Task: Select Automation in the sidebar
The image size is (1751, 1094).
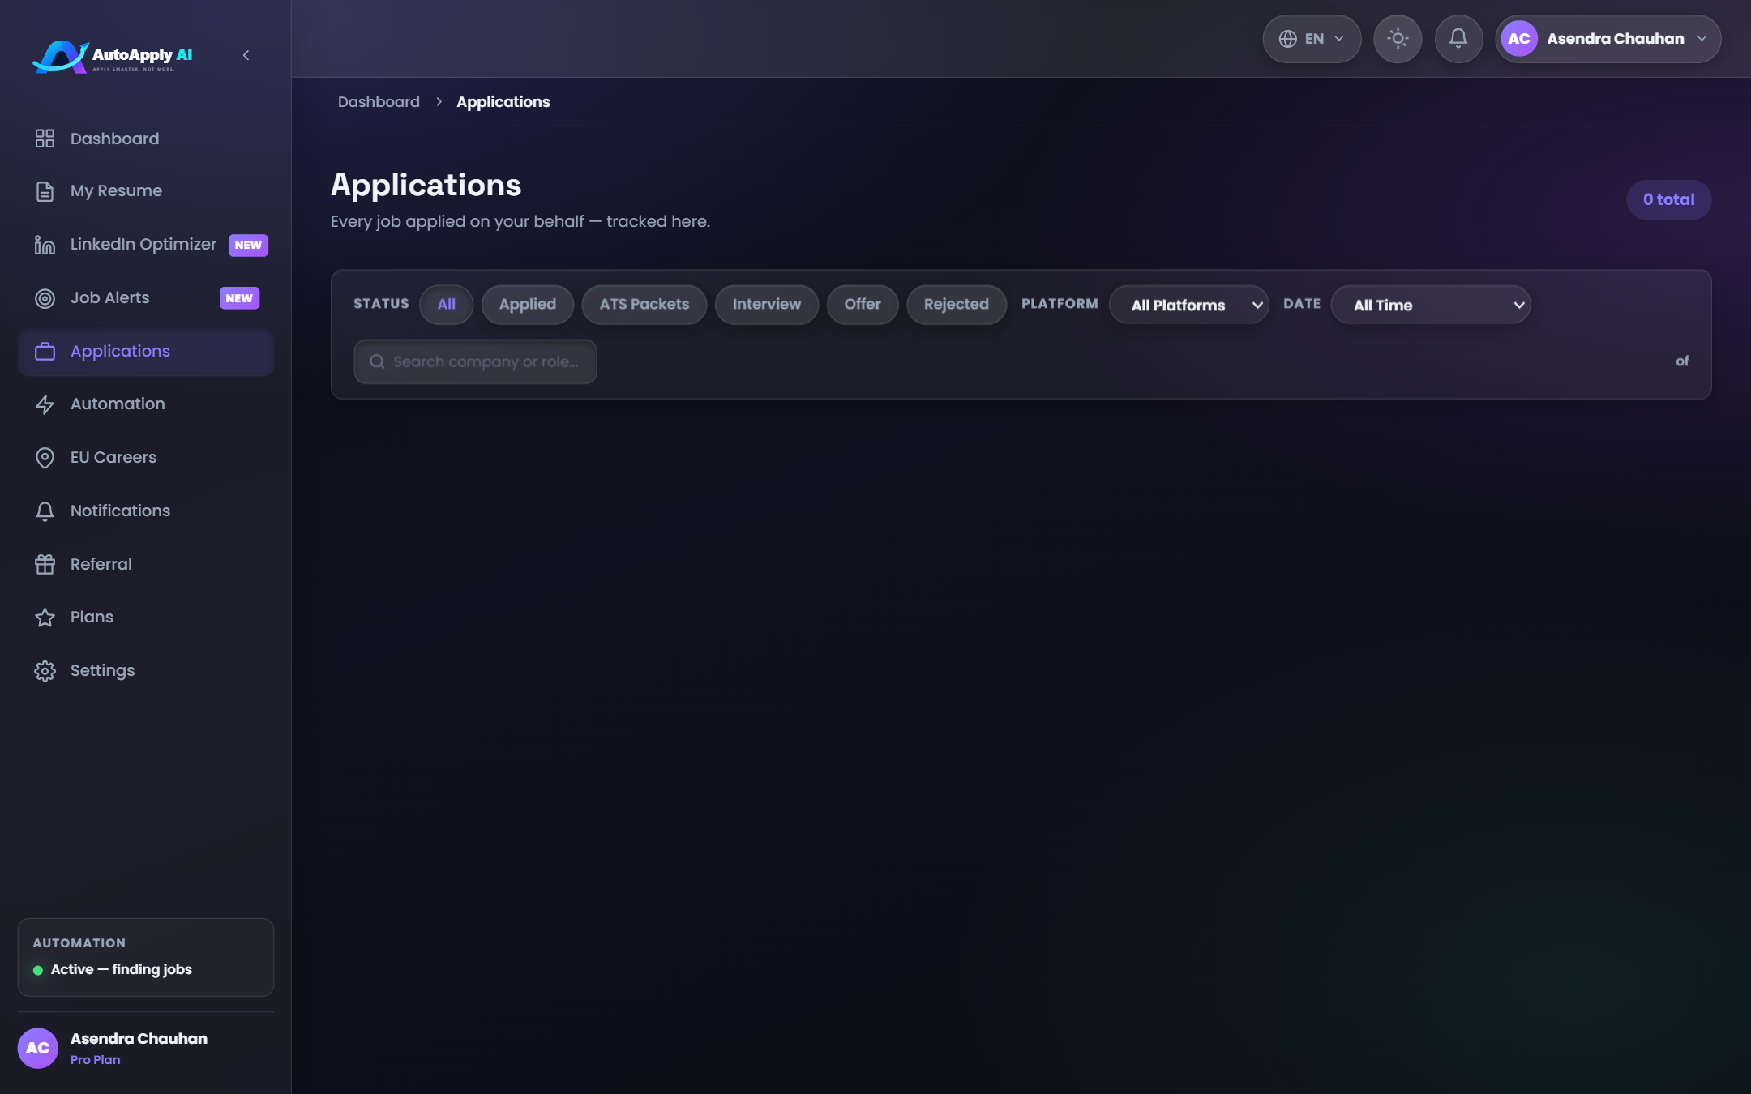Action: [x=146, y=404]
